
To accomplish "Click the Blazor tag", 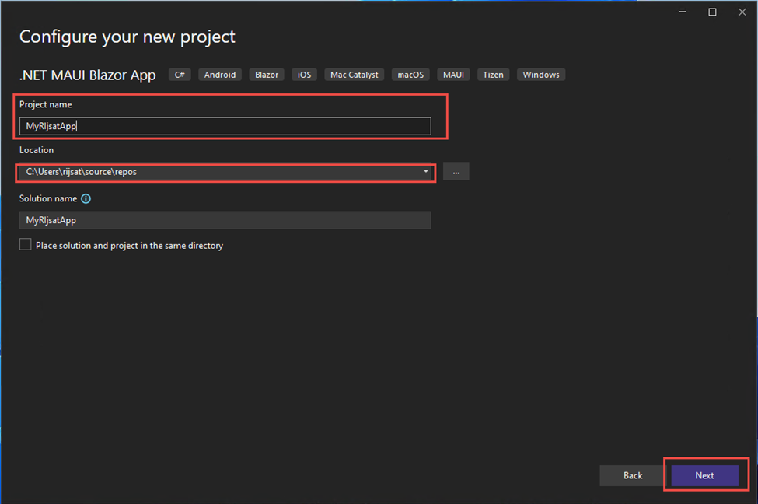I will [267, 74].
